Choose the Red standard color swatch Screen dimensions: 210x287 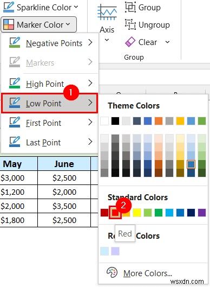[x=115, y=213]
